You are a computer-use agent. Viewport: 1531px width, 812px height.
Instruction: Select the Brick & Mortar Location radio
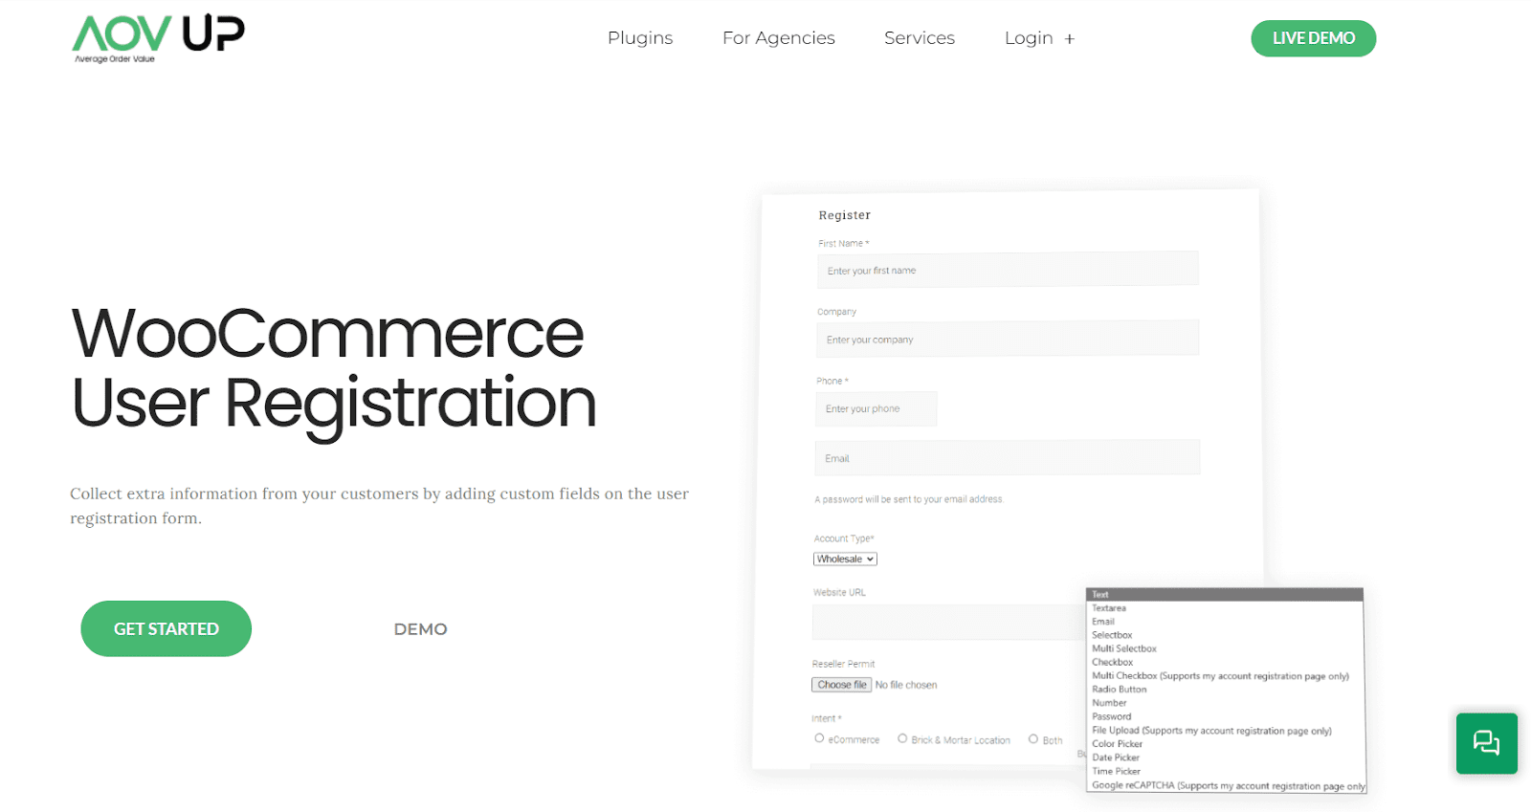coord(902,738)
